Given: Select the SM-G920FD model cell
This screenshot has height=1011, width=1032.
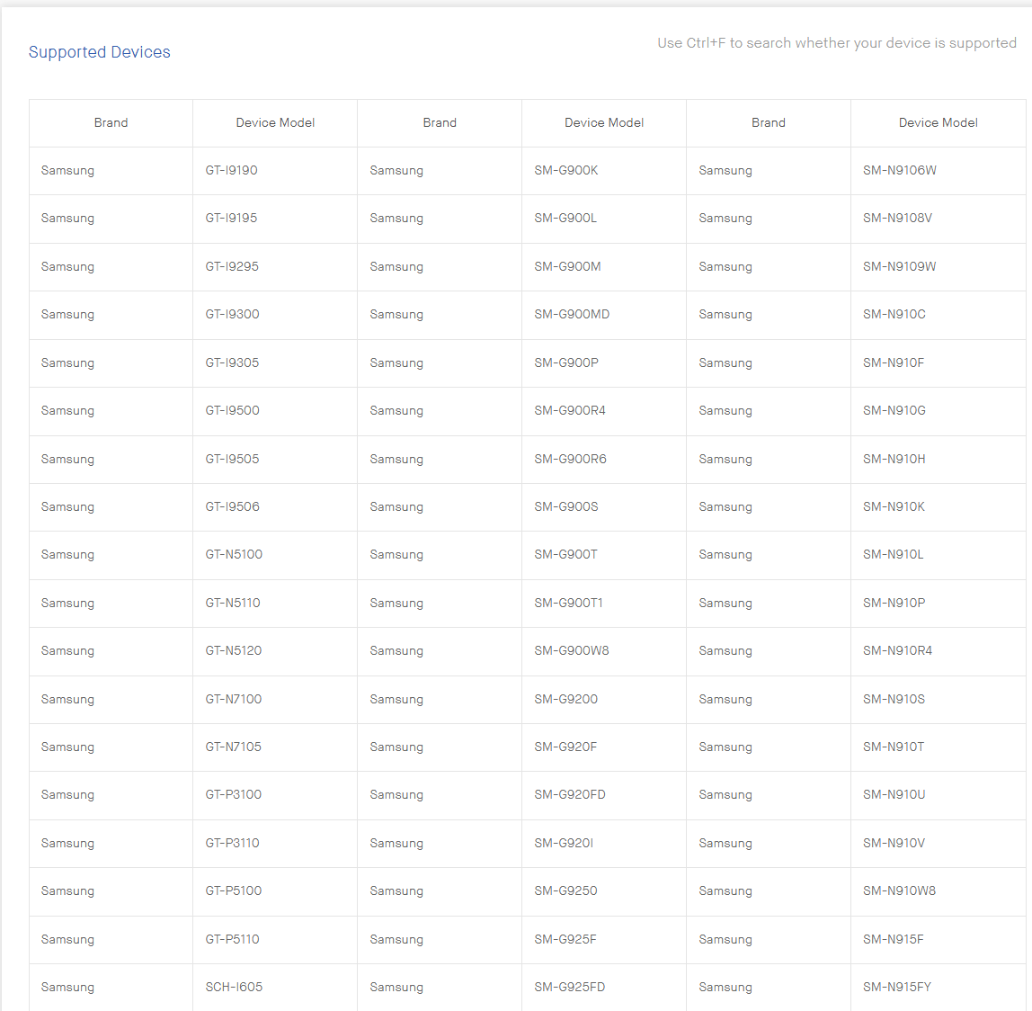Looking at the screenshot, I should click(570, 794).
